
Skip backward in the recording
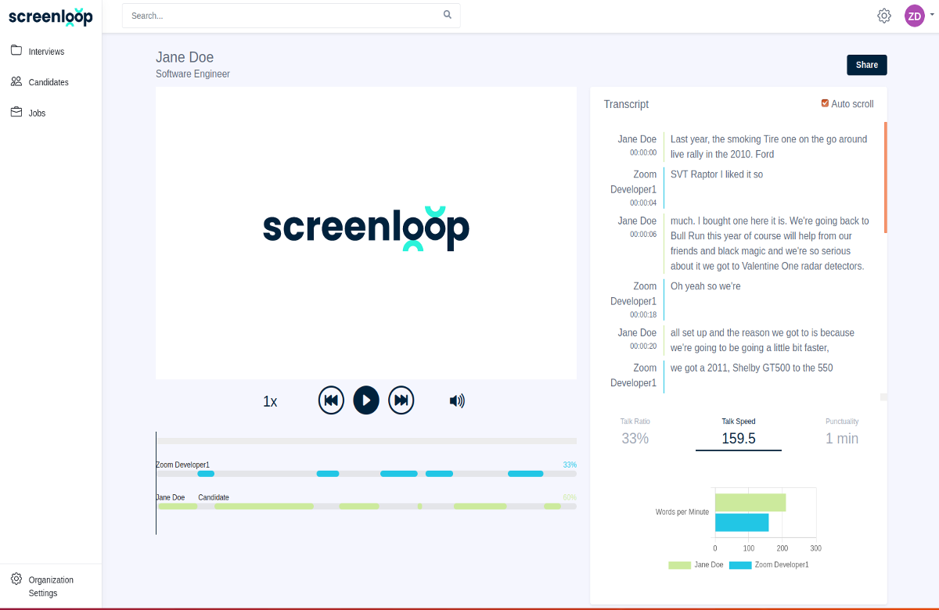[x=330, y=400]
